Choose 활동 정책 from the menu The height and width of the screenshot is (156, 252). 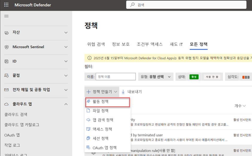pyautogui.click(x=107, y=101)
